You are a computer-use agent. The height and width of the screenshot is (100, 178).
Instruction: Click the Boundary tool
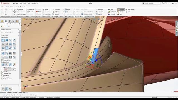56,14
